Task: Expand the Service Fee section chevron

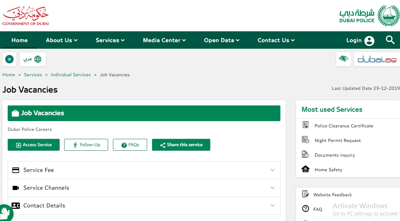Action: point(272,170)
